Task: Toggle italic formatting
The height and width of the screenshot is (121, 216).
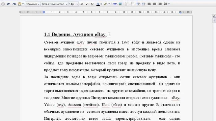Action: 87,4
